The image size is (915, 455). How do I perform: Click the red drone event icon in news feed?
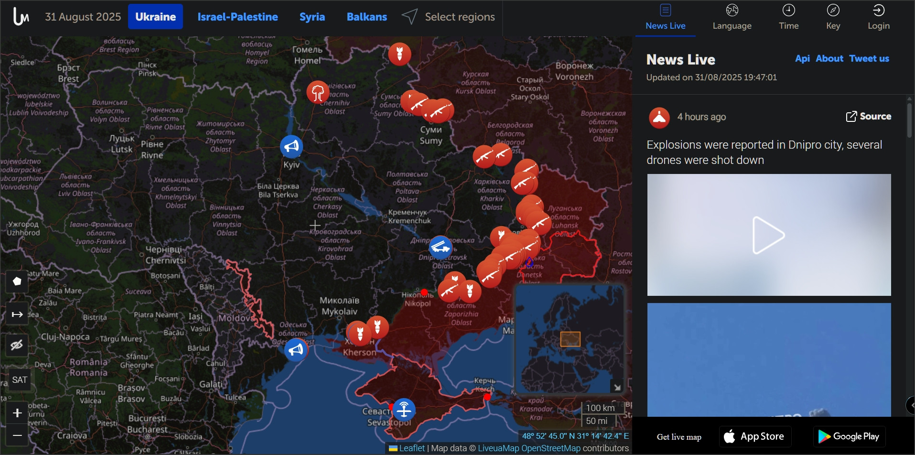pyautogui.click(x=659, y=117)
